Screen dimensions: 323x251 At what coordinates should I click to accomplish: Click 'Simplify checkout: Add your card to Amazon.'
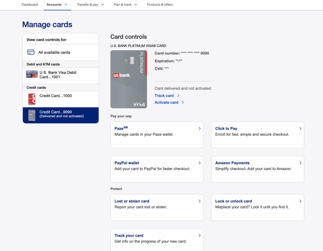[253, 168]
